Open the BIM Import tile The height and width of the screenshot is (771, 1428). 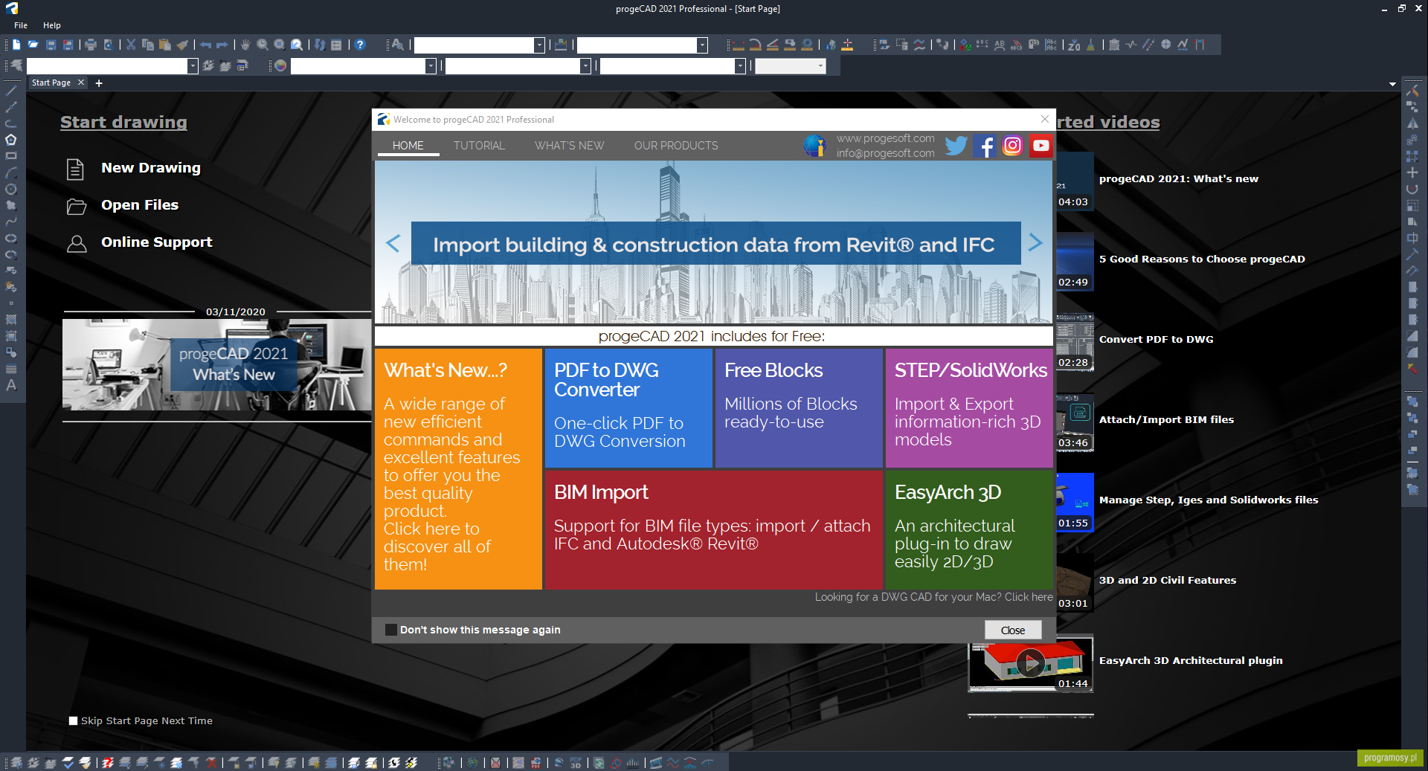tap(713, 530)
